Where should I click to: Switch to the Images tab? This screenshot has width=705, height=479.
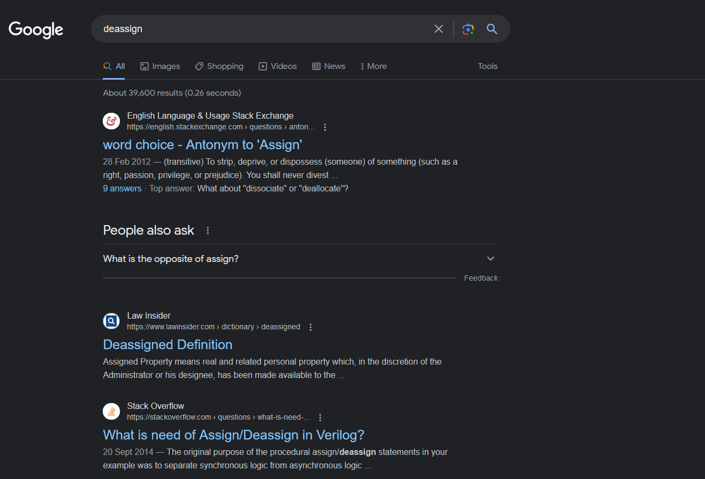(160, 66)
